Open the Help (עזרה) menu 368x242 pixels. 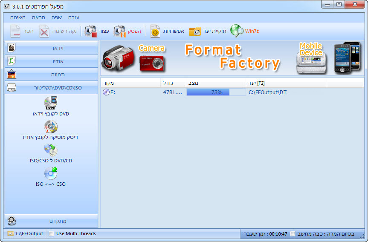tap(74, 17)
